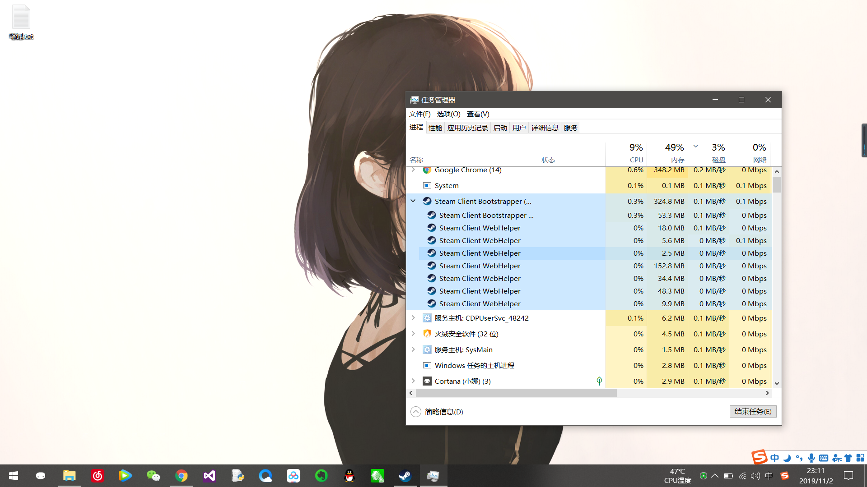
Task: Switch to the 性能 tab
Action: 435,128
